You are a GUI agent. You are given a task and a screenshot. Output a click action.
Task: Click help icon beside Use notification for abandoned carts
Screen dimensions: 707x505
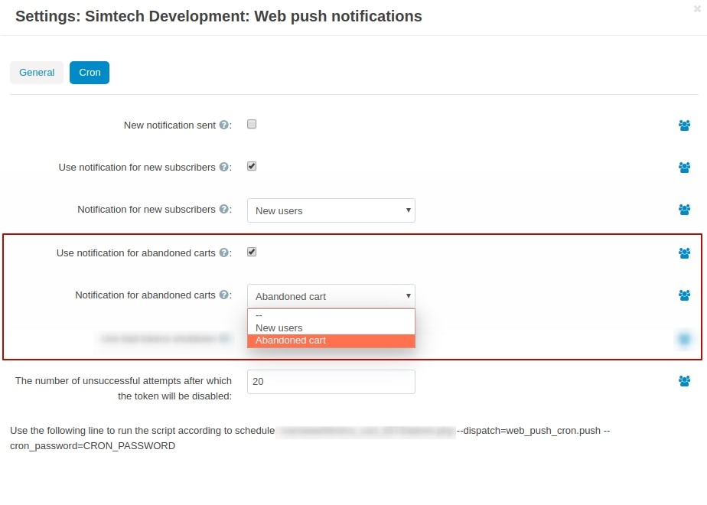click(x=223, y=252)
